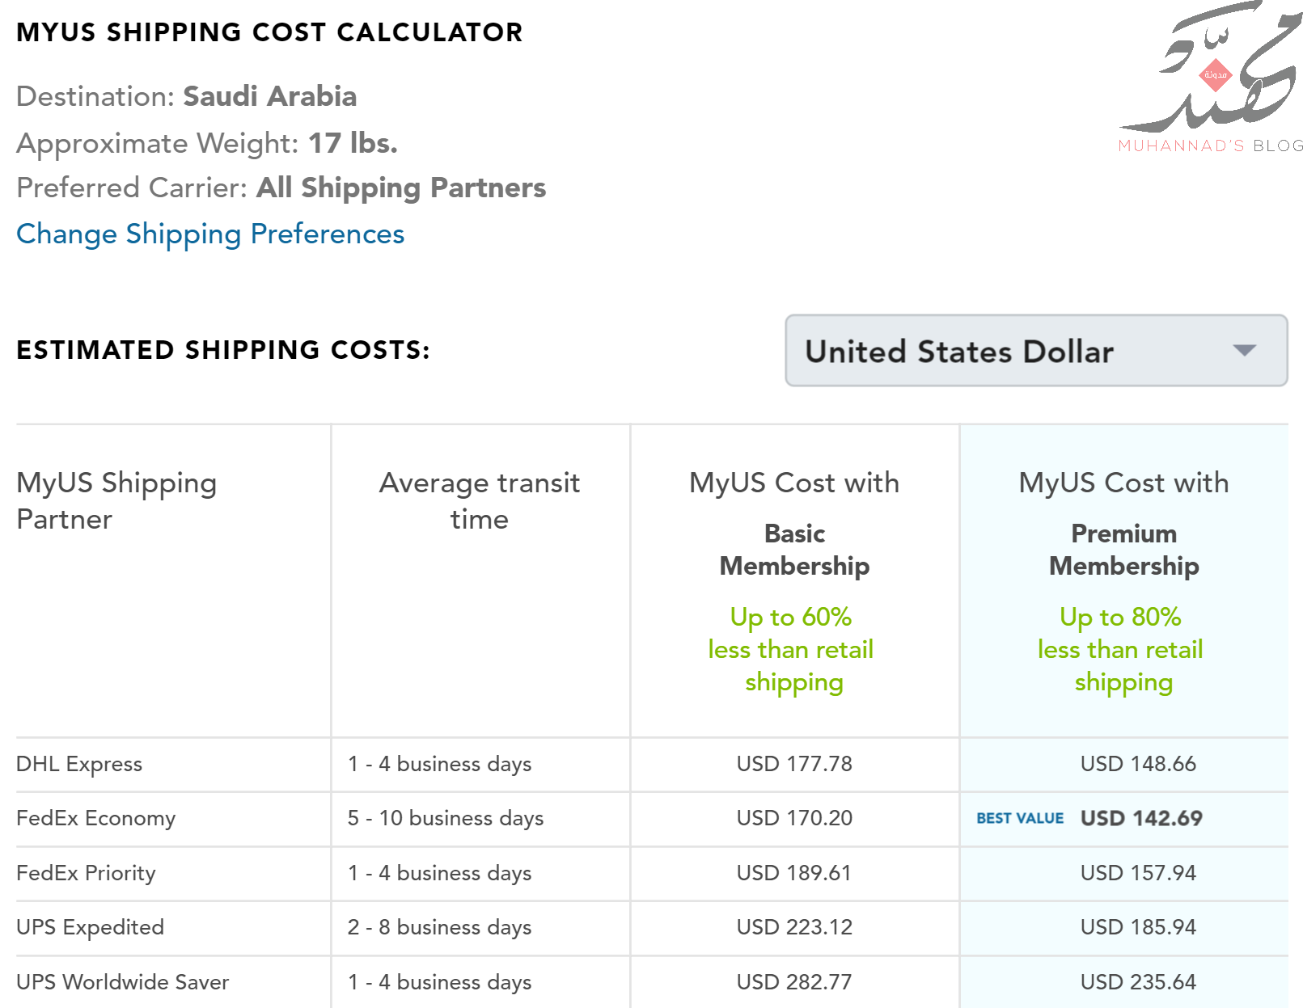The image size is (1303, 1008).
Task: Select UPS Expedited shipping partner
Action: click(90, 927)
